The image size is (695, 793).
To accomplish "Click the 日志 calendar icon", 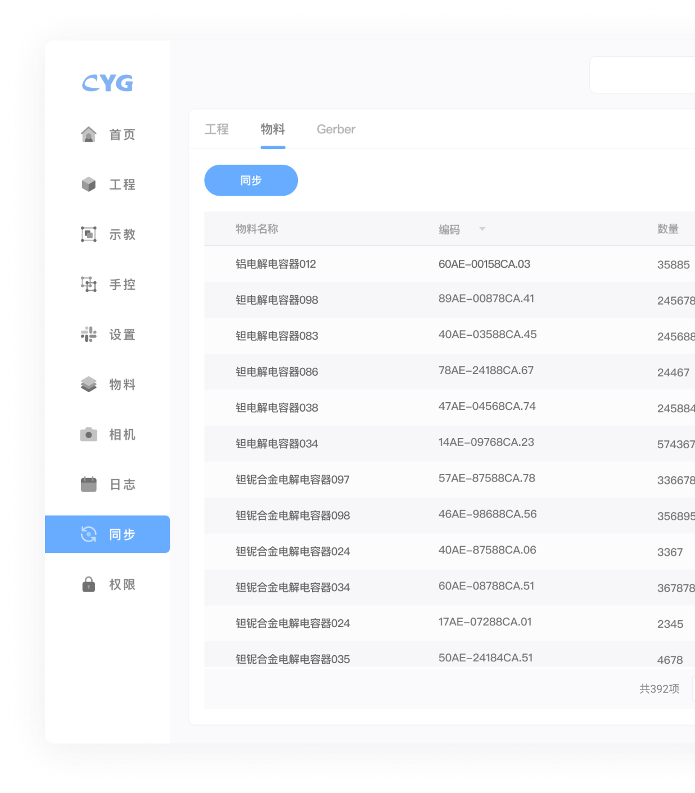I will coord(89,484).
